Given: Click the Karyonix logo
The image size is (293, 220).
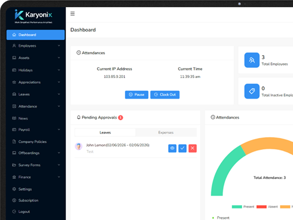Looking at the screenshot, I should tap(34, 16).
